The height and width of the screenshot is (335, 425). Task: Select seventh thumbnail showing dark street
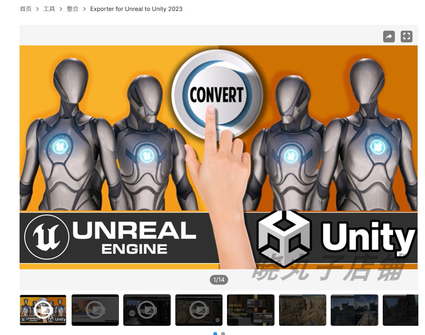point(355,310)
